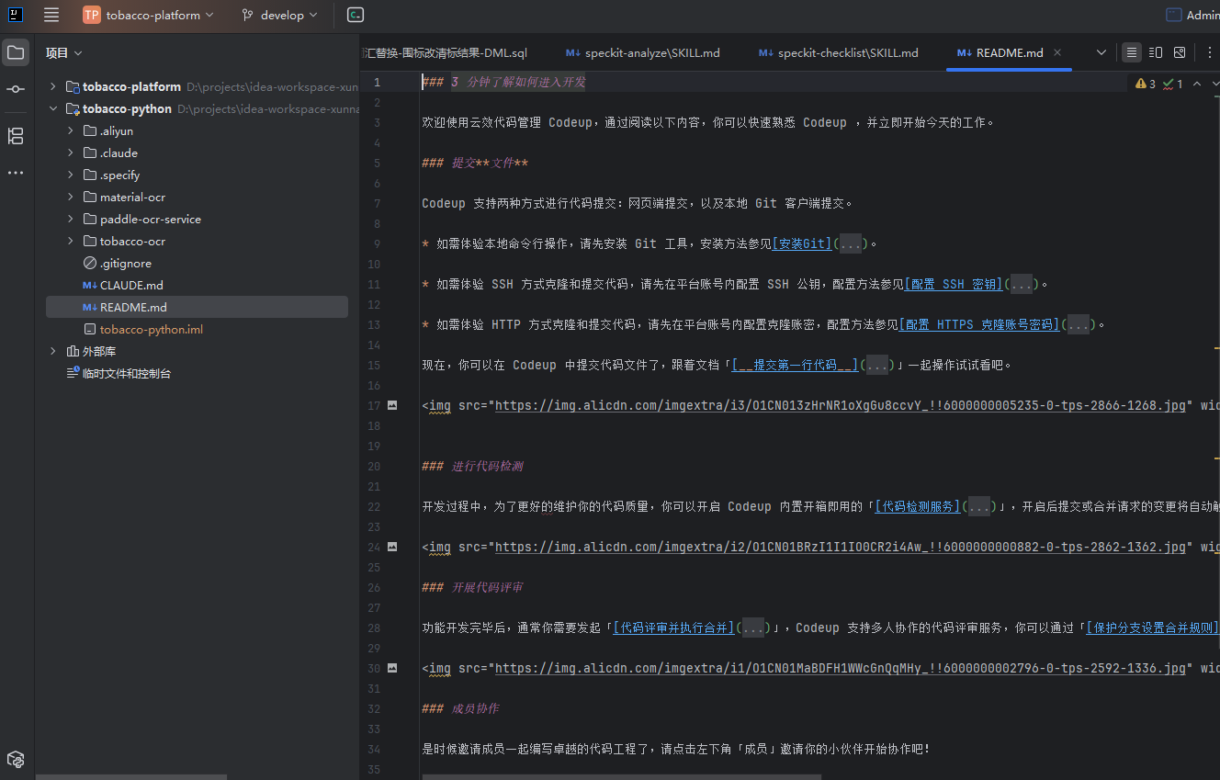The width and height of the screenshot is (1220, 780).
Task: Expand the .claude folder
Action: coord(71,153)
